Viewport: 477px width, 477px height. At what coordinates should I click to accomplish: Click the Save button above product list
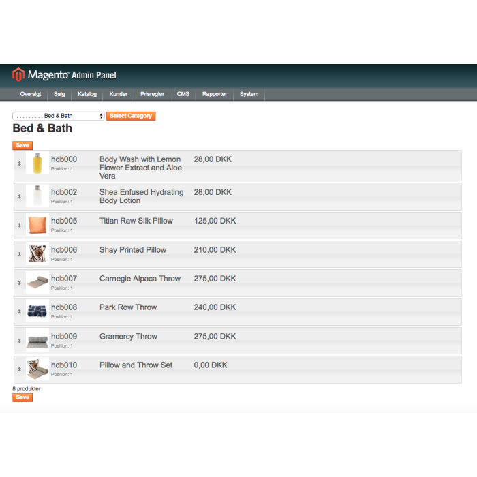click(22, 145)
